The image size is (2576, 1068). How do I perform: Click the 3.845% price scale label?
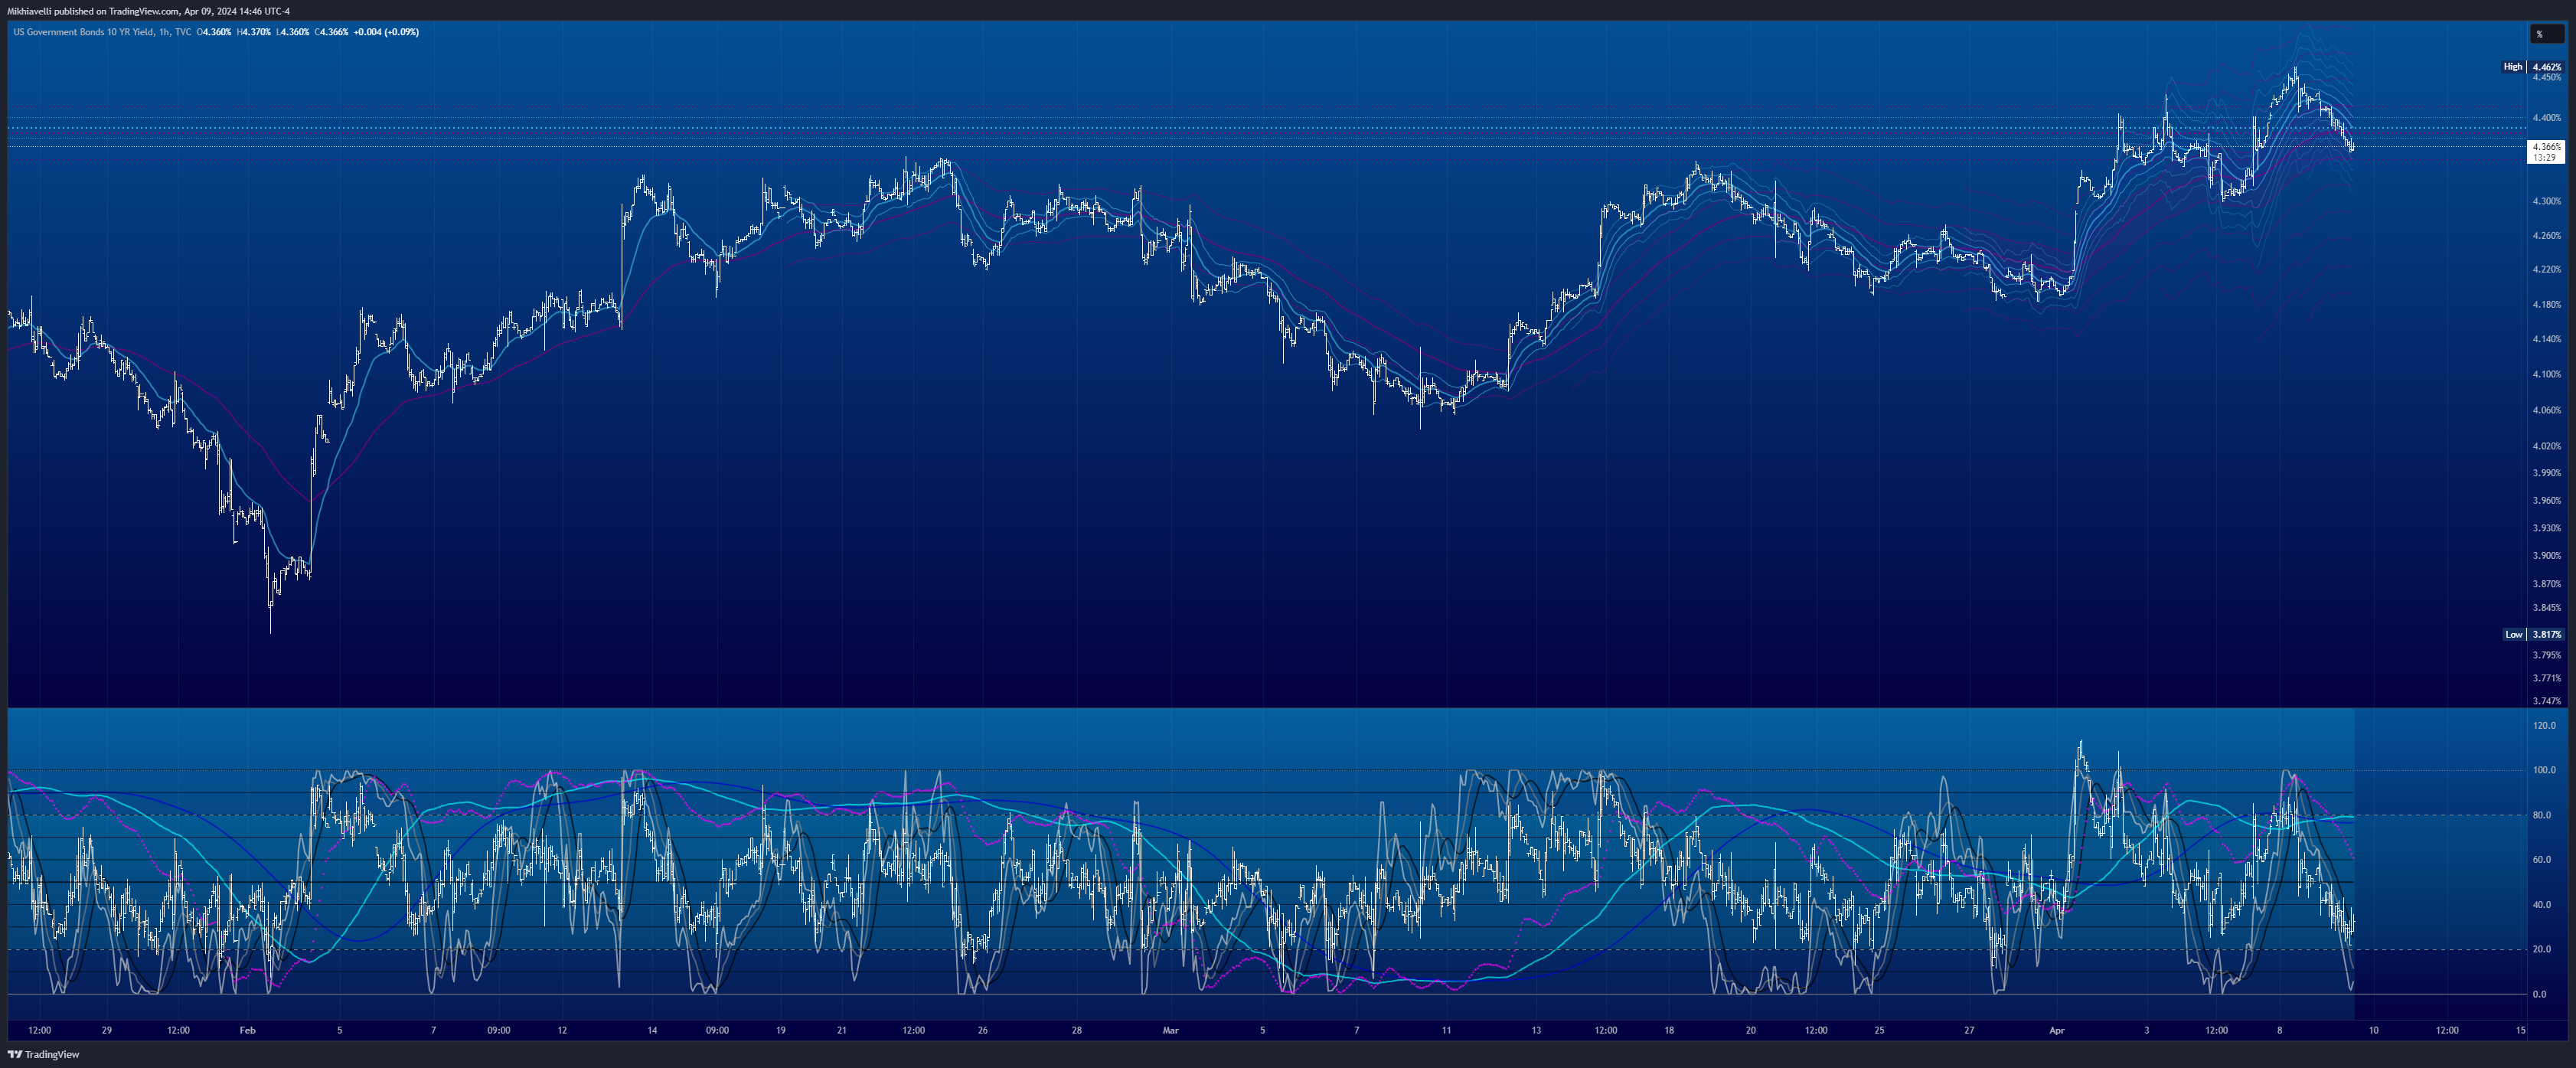coord(2546,608)
